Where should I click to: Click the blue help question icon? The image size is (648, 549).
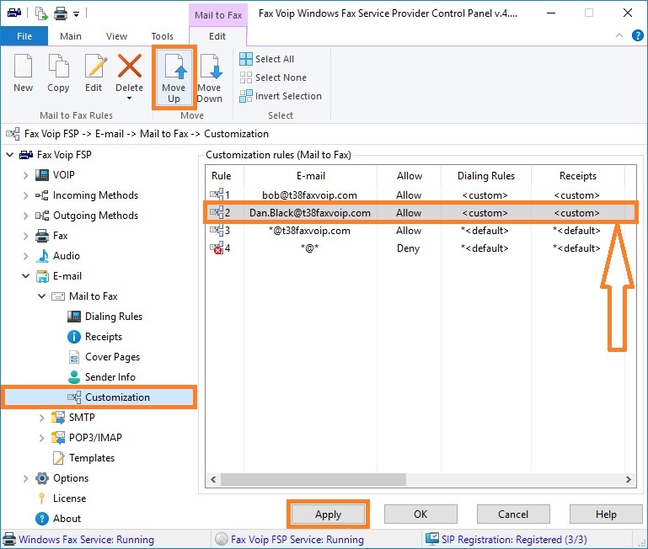tap(638, 35)
